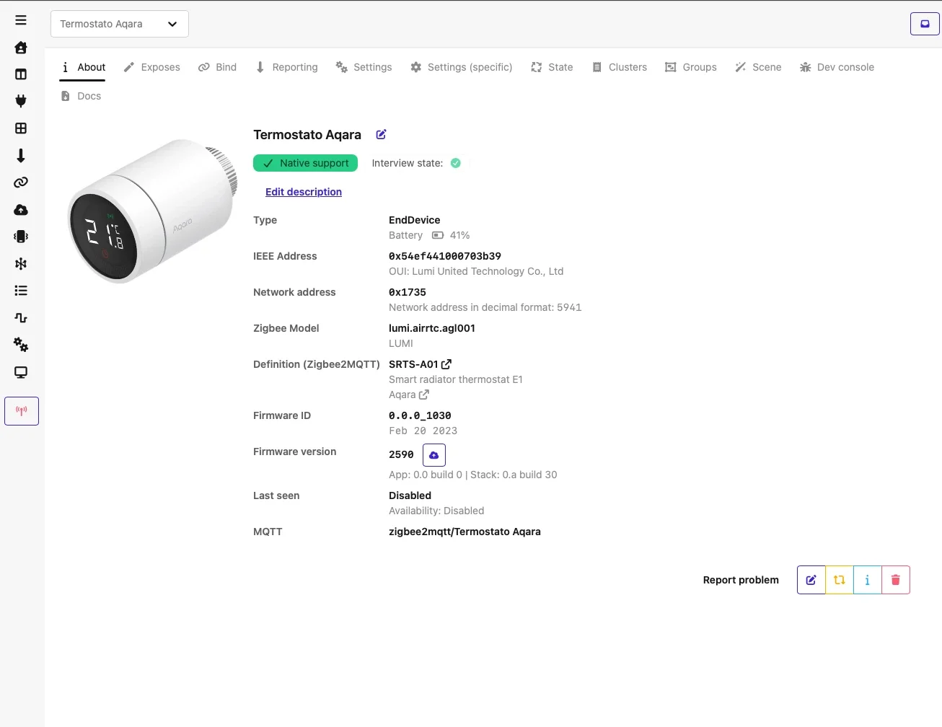
Task: Switch to the Docs tab
Action: [x=81, y=96]
